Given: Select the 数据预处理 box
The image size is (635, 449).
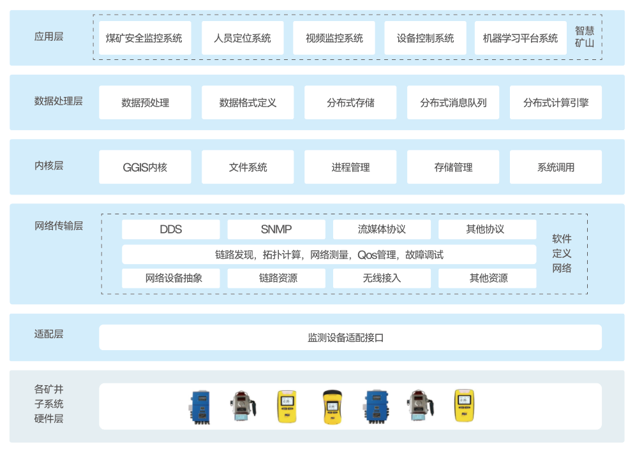Looking at the screenshot, I should click(x=145, y=103).
